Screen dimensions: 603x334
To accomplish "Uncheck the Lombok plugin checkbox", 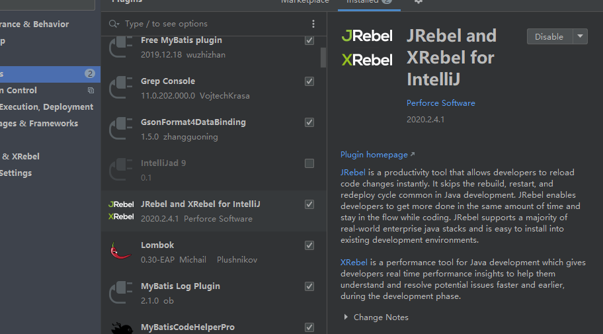I will pos(309,245).
